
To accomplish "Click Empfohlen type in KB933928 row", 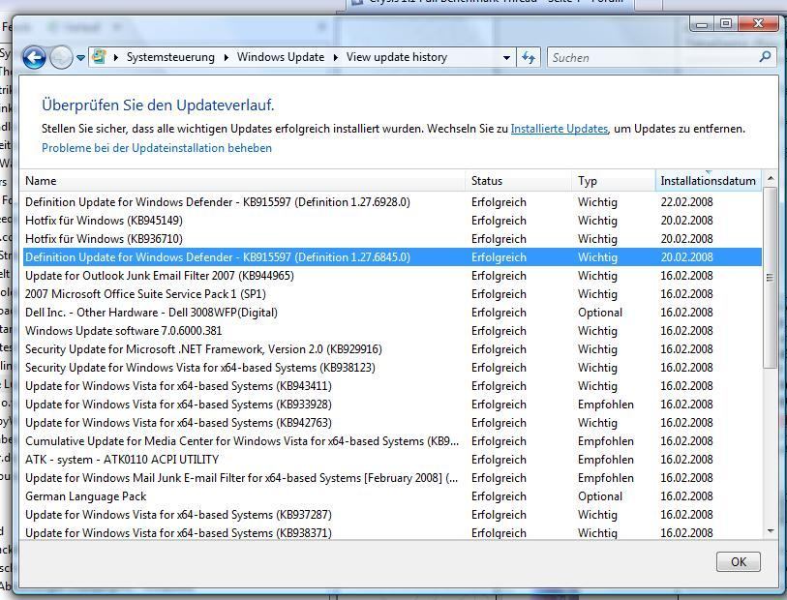I will pos(605,405).
